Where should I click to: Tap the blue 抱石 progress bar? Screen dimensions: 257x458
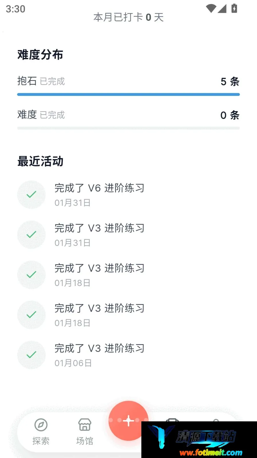tap(128, 94)
